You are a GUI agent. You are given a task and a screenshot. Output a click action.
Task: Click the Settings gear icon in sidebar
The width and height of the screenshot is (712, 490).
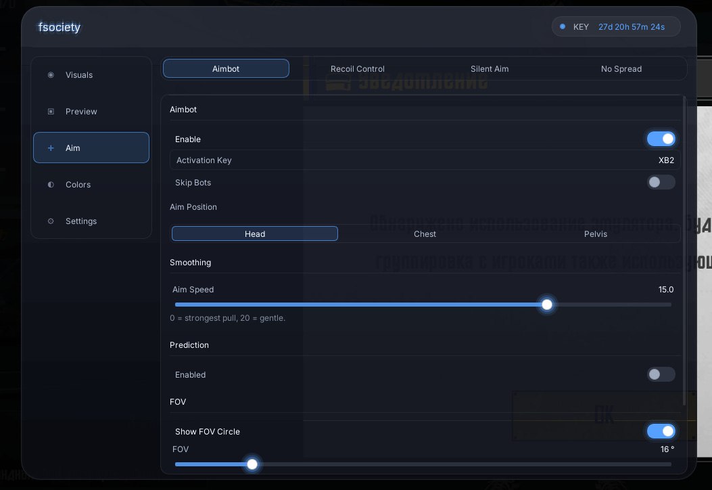pos(51,221)
